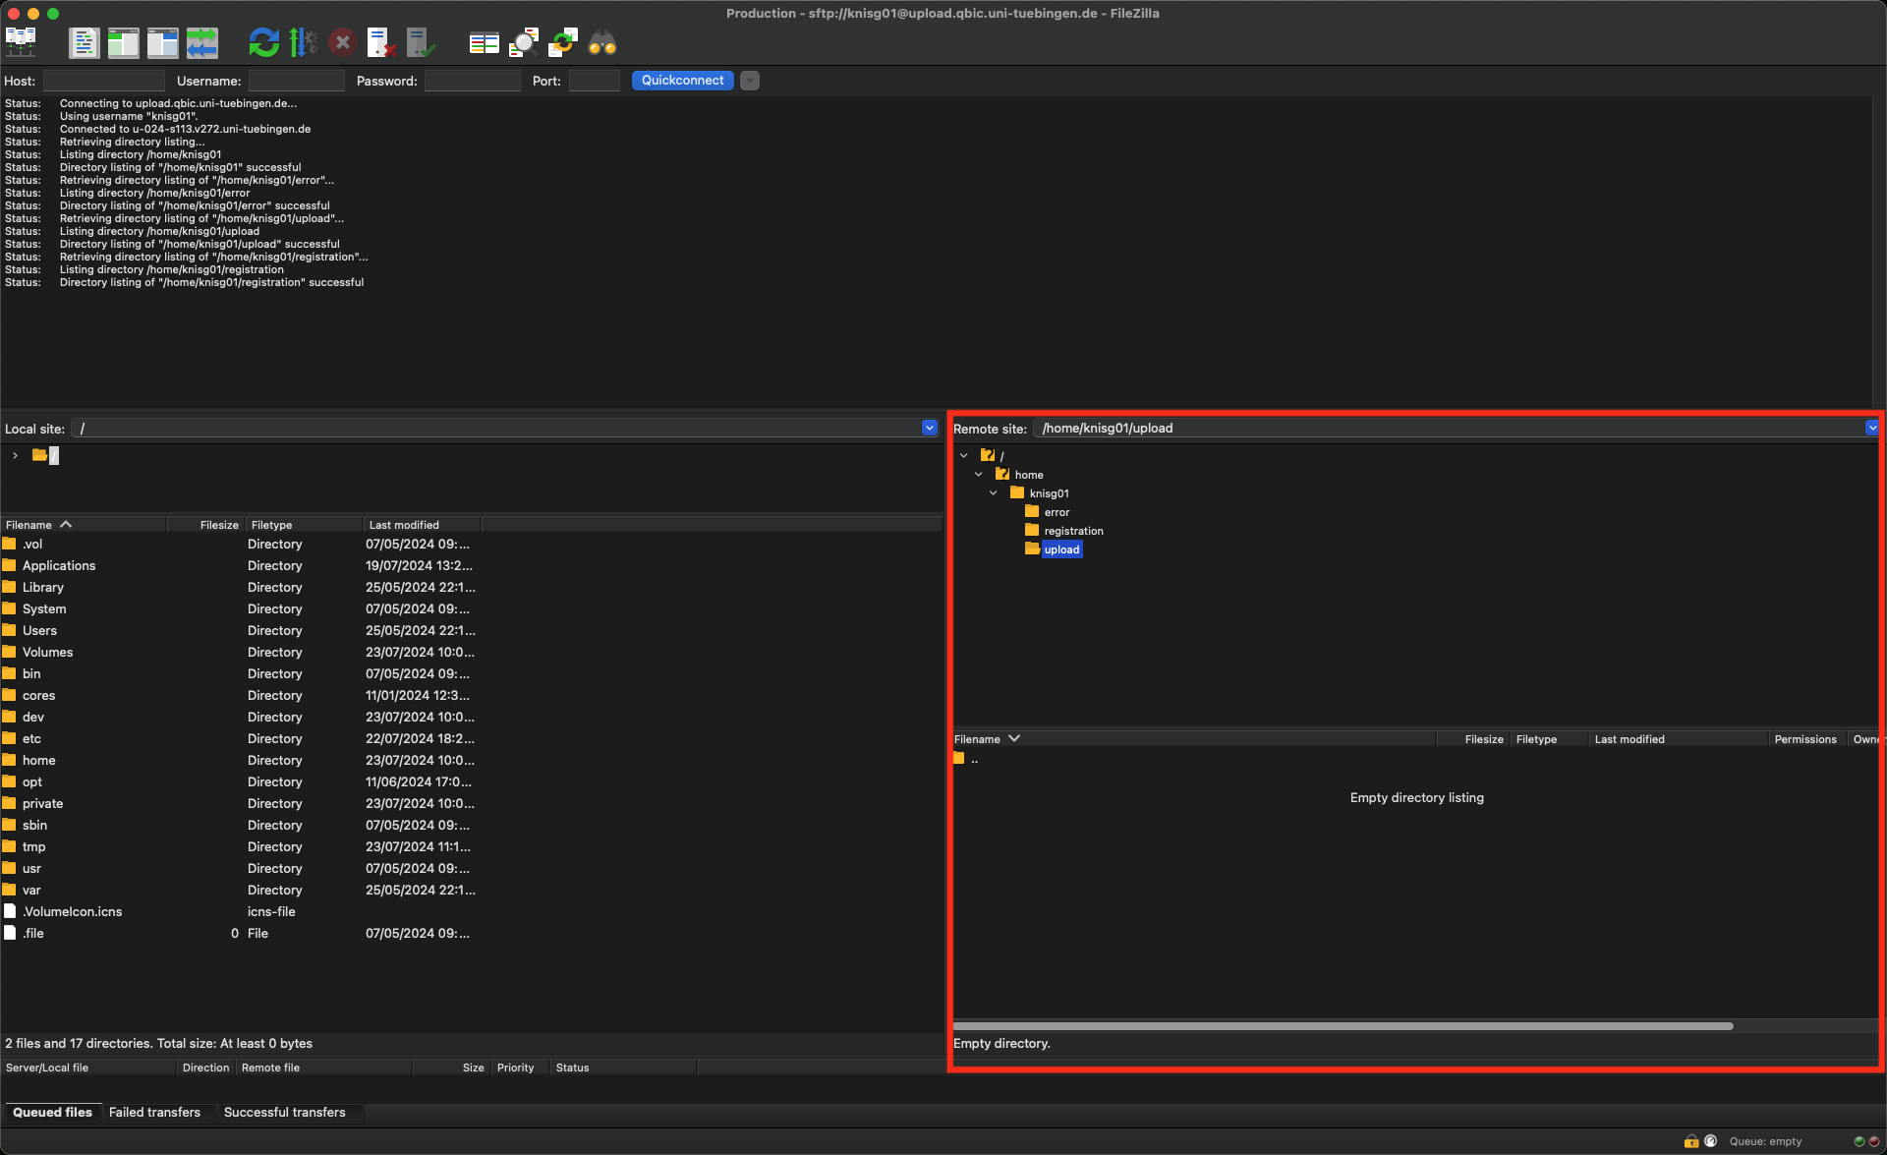
Task: Sort local files by Last modified column
Action: 423,525
